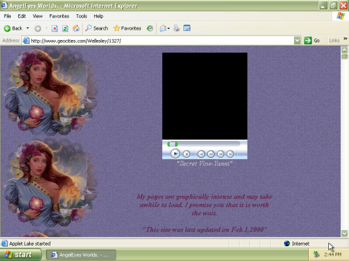This screenshot has height=261, width=349.
Task: Open the Back history dropdown arrow
Action: (x=28, y=28)
